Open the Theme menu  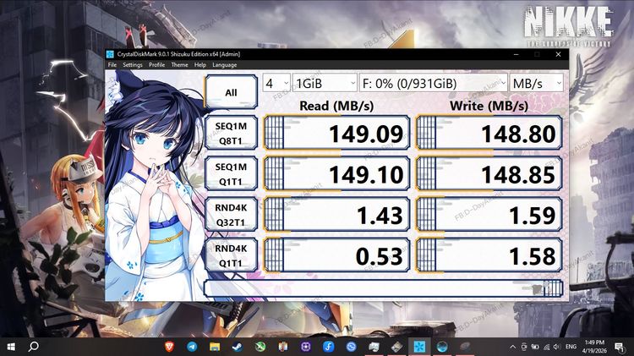[179, 65]
